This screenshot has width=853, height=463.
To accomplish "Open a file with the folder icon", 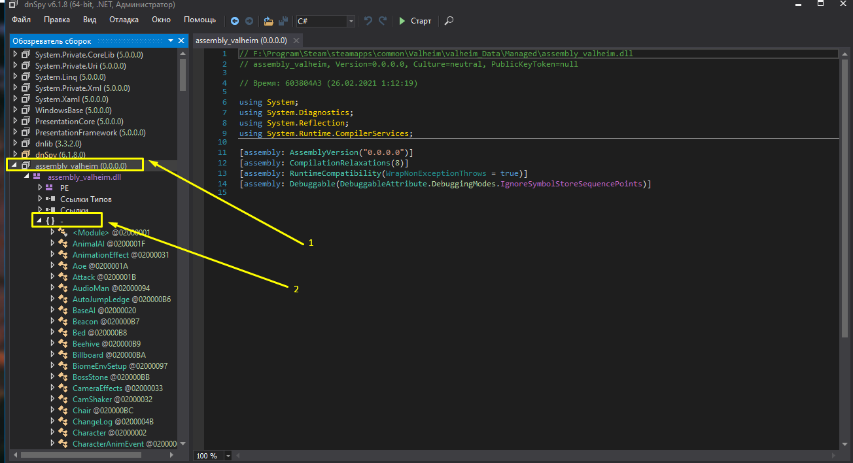I will (x=270, y=21).
